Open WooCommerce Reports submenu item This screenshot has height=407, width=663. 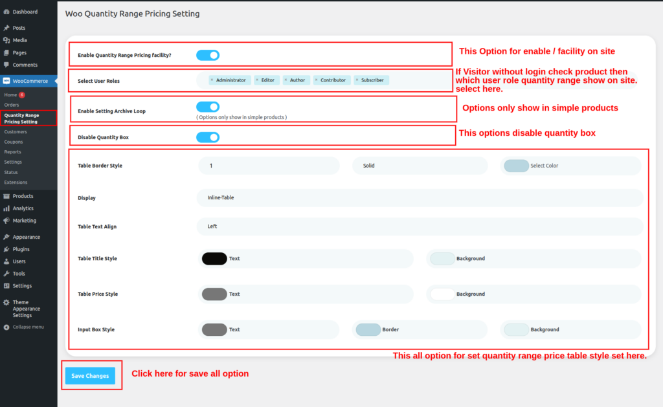click(13, 151)
